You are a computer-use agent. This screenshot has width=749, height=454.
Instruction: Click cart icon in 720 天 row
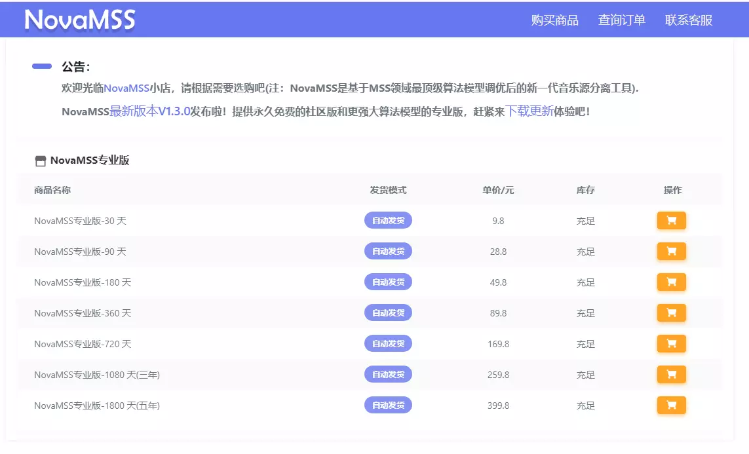coord(671,344)
